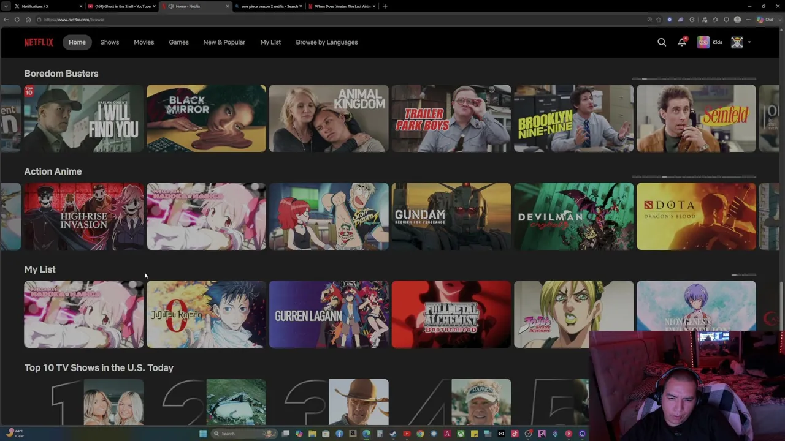This screenshot has width=785, height=441.
Task: Open Netflix search
Action: click(x=662, y=42)
